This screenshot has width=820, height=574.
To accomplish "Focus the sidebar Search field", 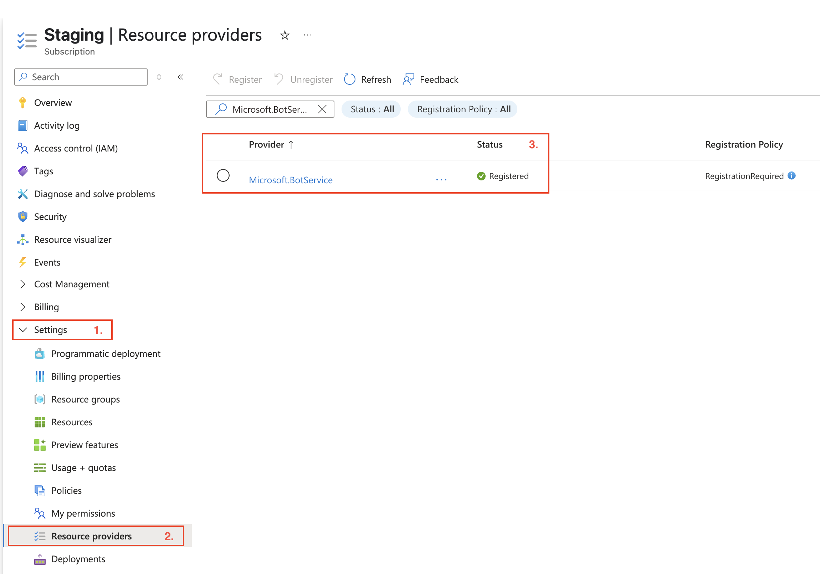I will 81,77.
